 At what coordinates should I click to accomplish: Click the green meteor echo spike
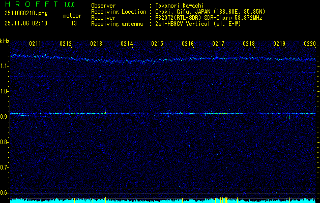pyautogui.click(x=289, y=117)
